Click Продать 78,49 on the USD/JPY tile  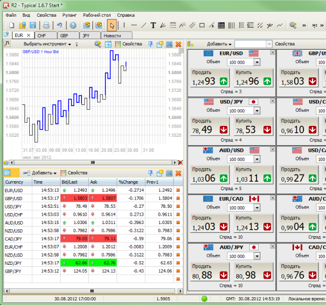coord(210,126)
